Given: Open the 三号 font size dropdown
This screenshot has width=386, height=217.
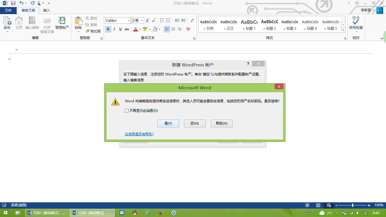Looking at the screenshot, I should point(142,21).
